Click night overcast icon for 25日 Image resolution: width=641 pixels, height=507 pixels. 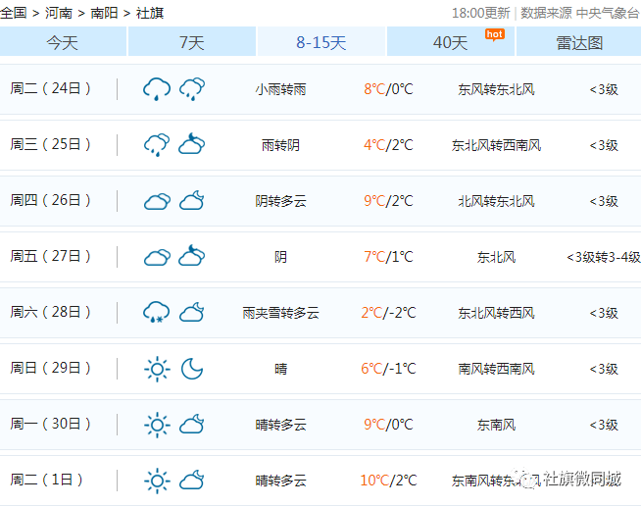[192, 143]
